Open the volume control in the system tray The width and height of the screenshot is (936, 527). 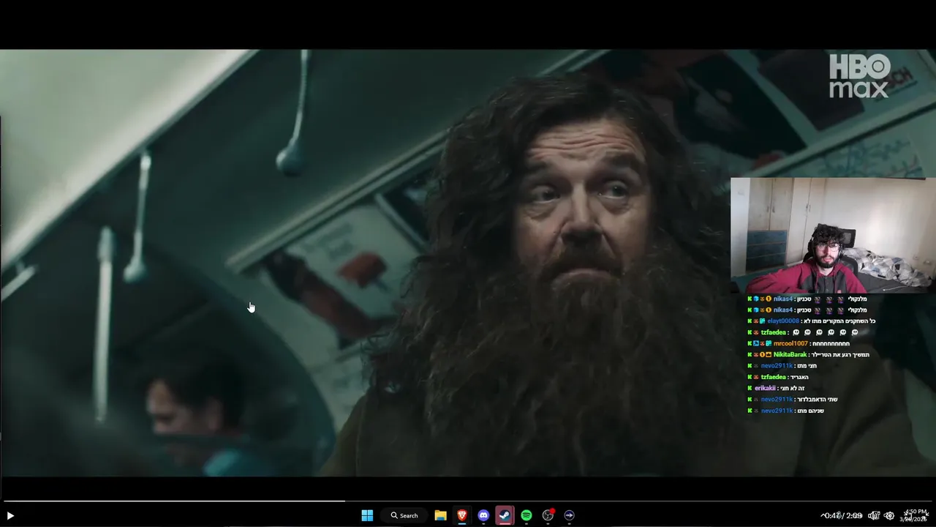(x=874, y=515)
